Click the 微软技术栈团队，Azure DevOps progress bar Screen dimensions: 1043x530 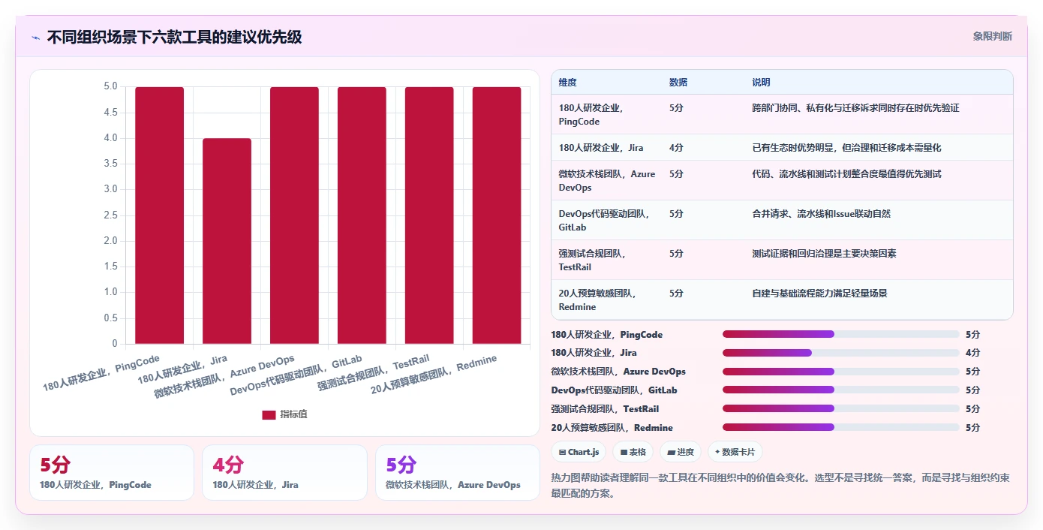click(x=841, y=372)
